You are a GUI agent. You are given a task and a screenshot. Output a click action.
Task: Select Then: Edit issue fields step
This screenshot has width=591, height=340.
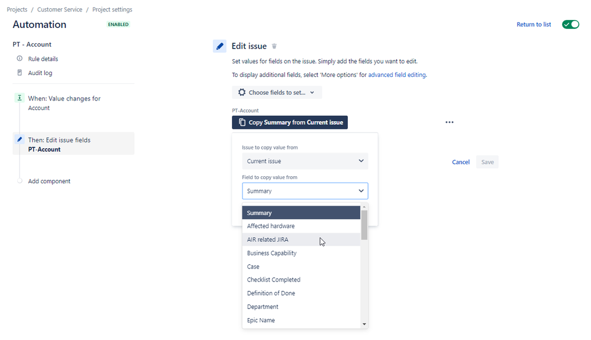point(73,144)
